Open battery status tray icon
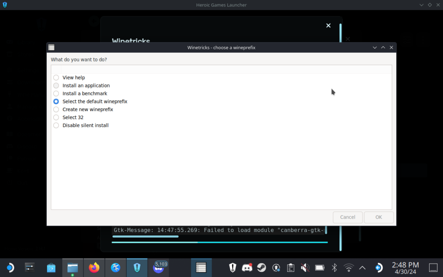 point(320,267)
